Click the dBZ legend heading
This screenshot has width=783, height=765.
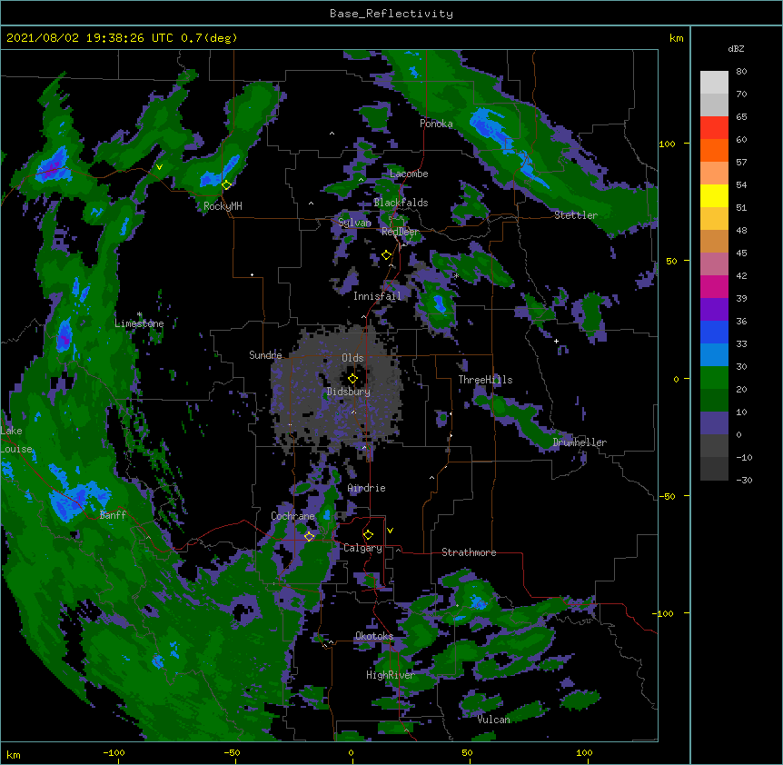tap(736, 49)
